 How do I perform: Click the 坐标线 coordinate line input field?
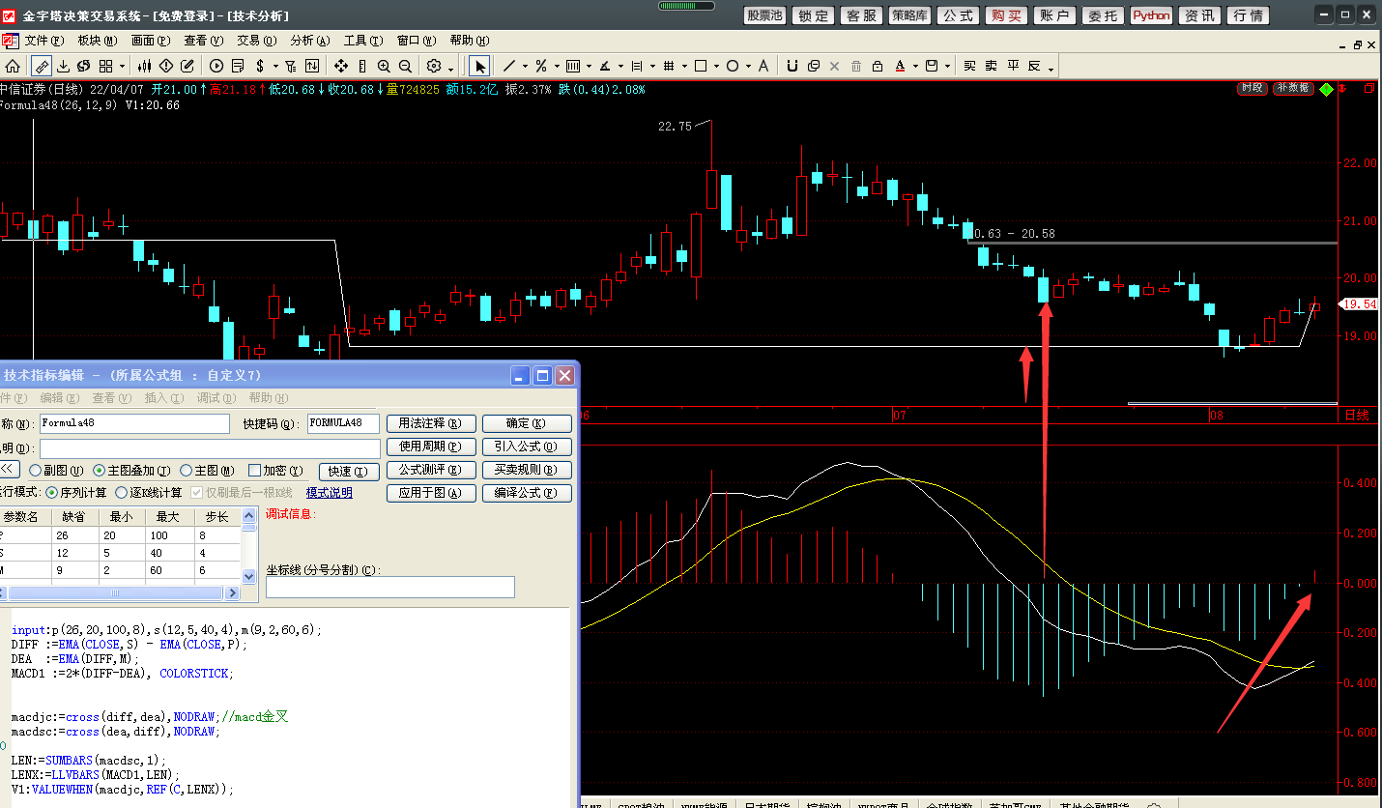[390, 587]
